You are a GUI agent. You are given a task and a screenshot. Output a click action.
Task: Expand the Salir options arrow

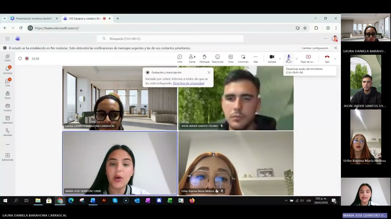(x=335, y=59)
